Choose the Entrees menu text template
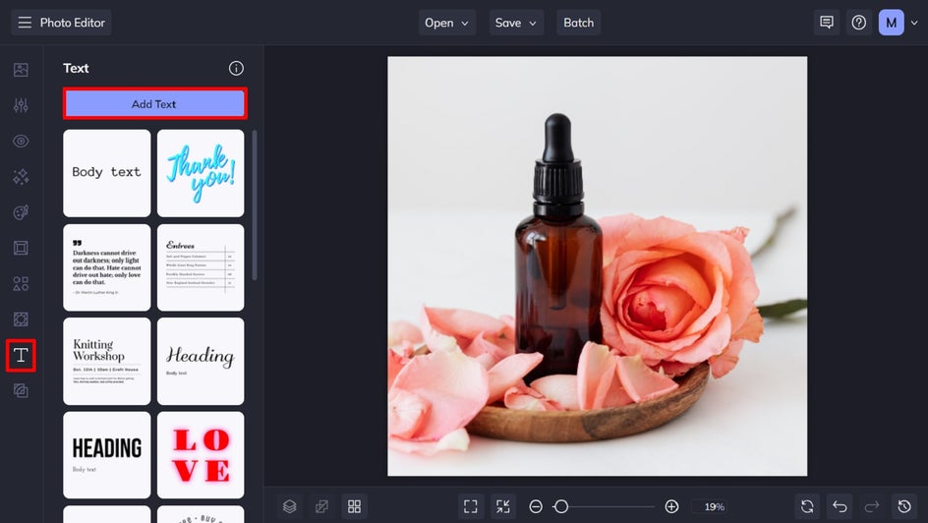Screen dimensions: 928x523 tap(201, 266)
